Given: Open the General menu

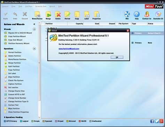Looking at the screenshot, I should (x=5, y=7).
